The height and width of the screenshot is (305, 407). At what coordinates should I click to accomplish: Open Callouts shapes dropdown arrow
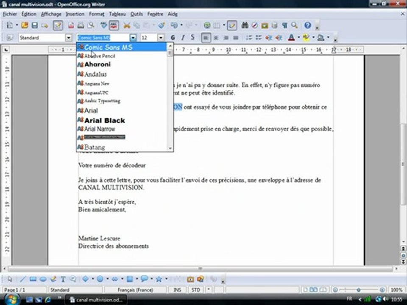151,279
